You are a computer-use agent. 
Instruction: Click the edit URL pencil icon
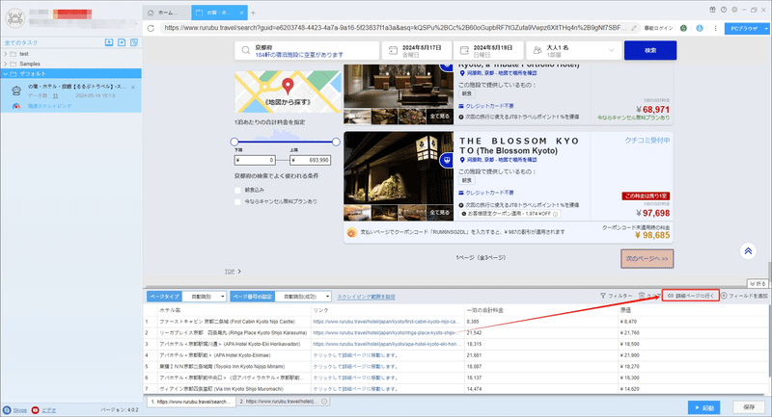pyautogui.click(x=634, y=28)
